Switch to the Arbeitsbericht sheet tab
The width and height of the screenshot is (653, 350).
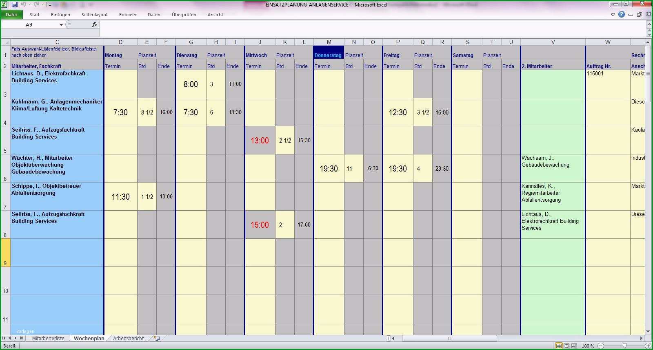point(129,338)
